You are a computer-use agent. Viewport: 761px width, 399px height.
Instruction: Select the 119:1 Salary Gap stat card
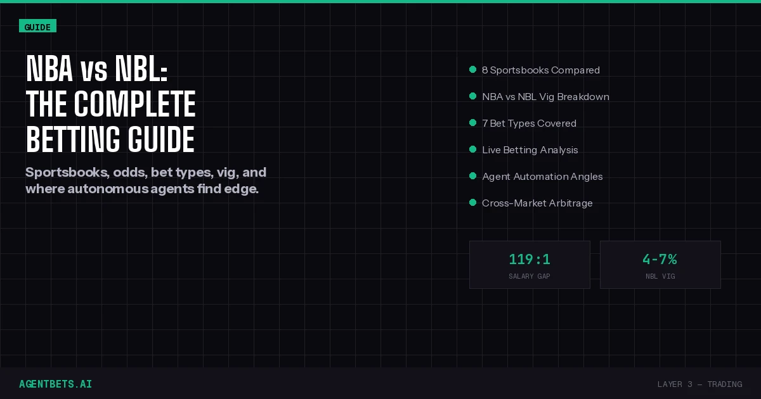click(x=530, y=265)
